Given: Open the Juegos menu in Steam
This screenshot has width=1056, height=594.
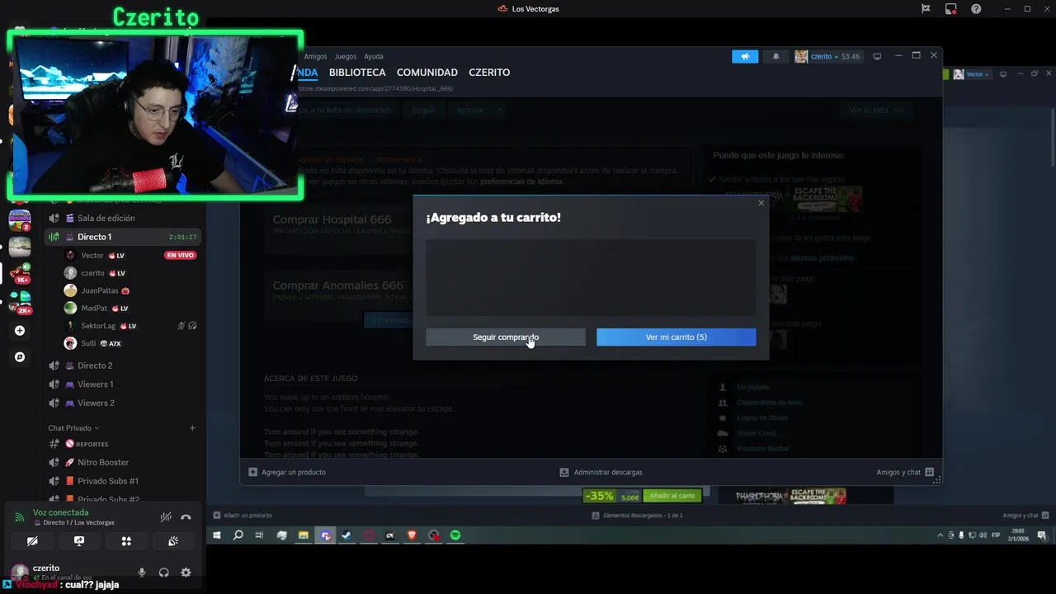Looking at the screenshot, I should pyautogui.click(x=346, y=56).
